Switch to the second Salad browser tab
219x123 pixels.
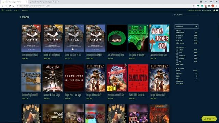(x=41, y=2)
